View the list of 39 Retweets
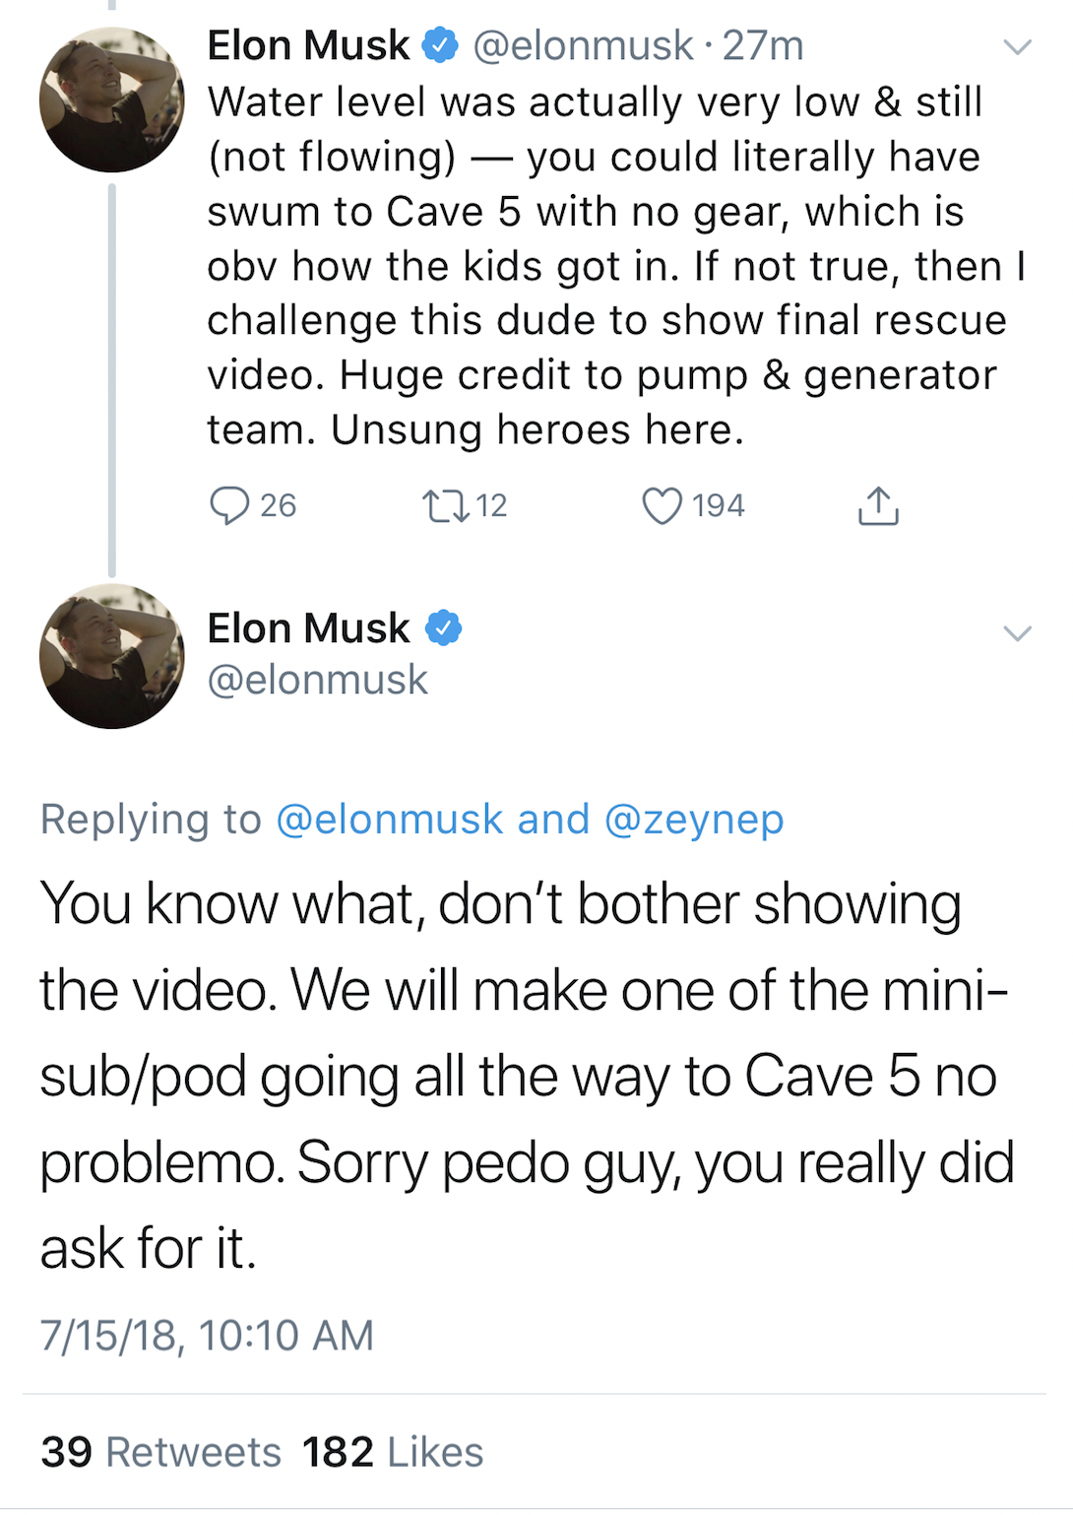The image size is (1073, 1515). (x=160, y=1452)
